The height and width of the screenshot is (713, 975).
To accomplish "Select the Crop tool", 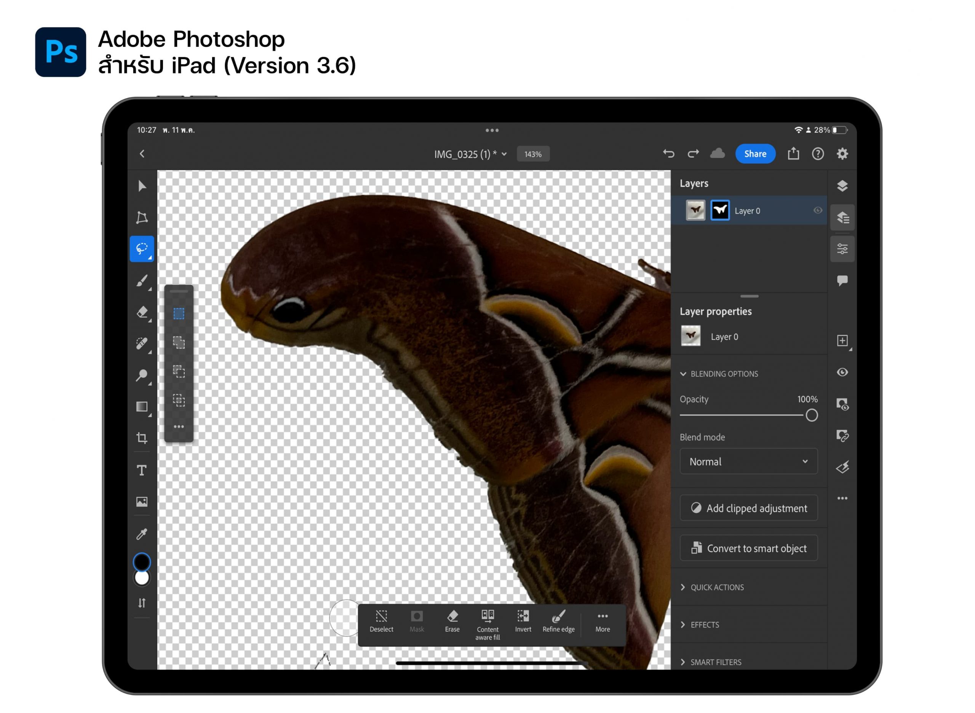I will coord(142,439).
